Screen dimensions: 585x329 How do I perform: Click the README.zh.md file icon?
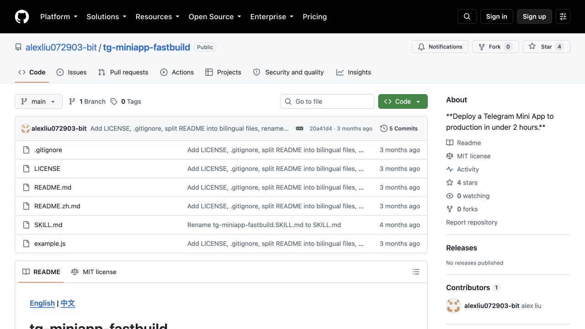click(x=26, y=206)
